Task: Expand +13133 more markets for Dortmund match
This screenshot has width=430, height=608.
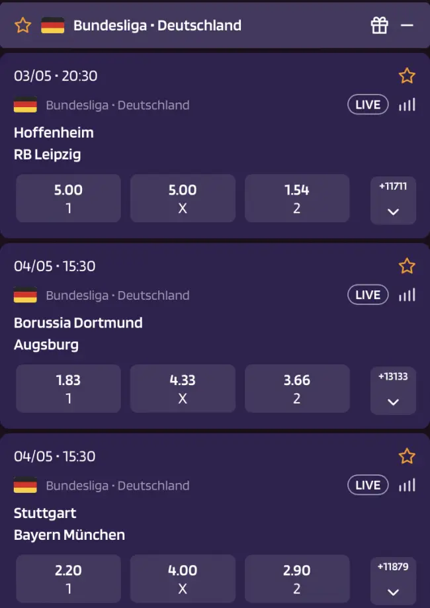Action: click(x=393, y=391)
